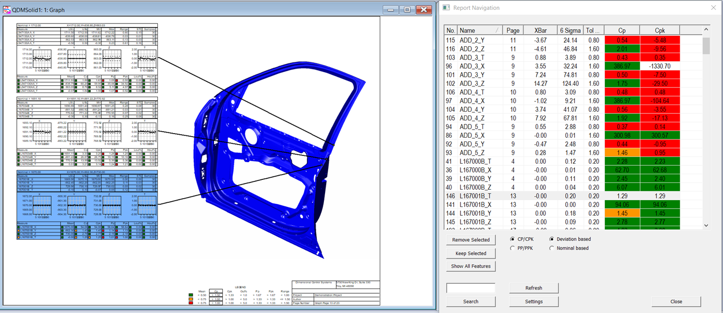Click red Pp indicator in the L1670034B_T row
Viewport: 723px width, 313px height.
click(104, 164)
